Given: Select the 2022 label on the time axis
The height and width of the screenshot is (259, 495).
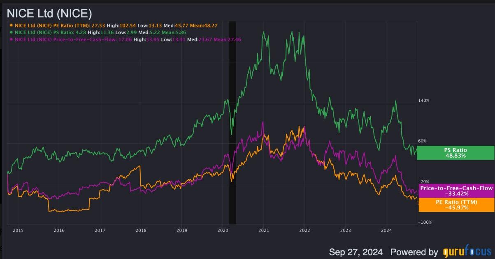Looking at the screenshot, I should click(304, 230).
